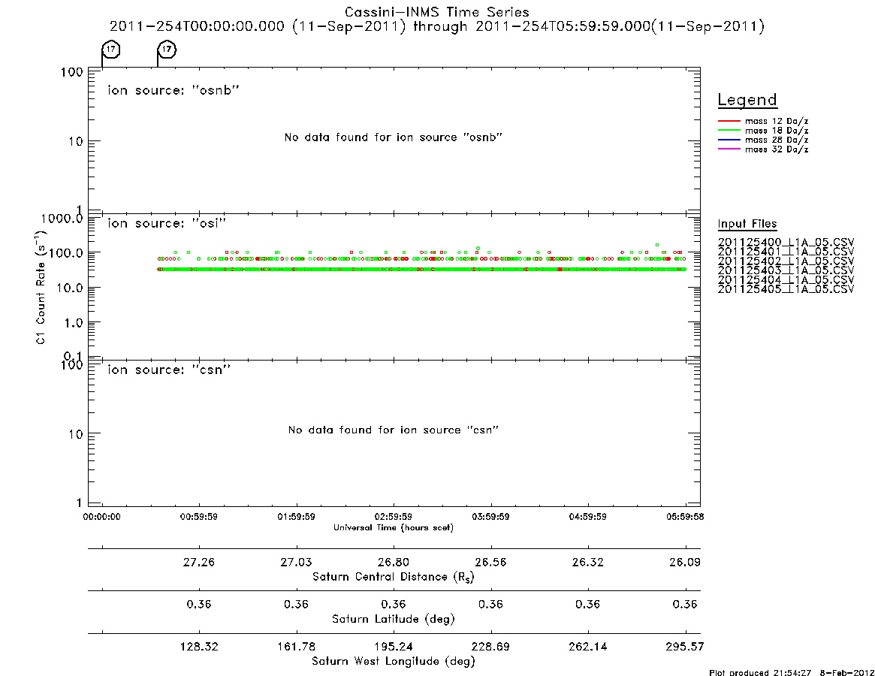Click the 02:59:59 time axis label
Screen dimensions: 875x676
click(x=394, y=517)
